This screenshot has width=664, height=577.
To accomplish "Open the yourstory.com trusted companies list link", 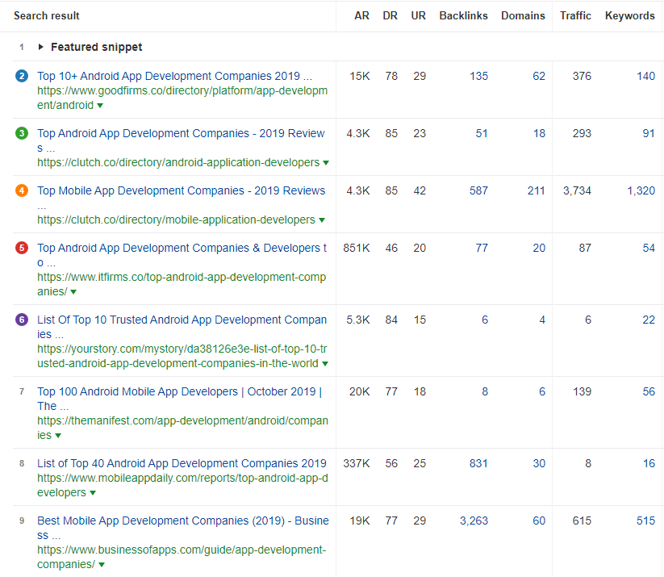I will coord(180,320).
